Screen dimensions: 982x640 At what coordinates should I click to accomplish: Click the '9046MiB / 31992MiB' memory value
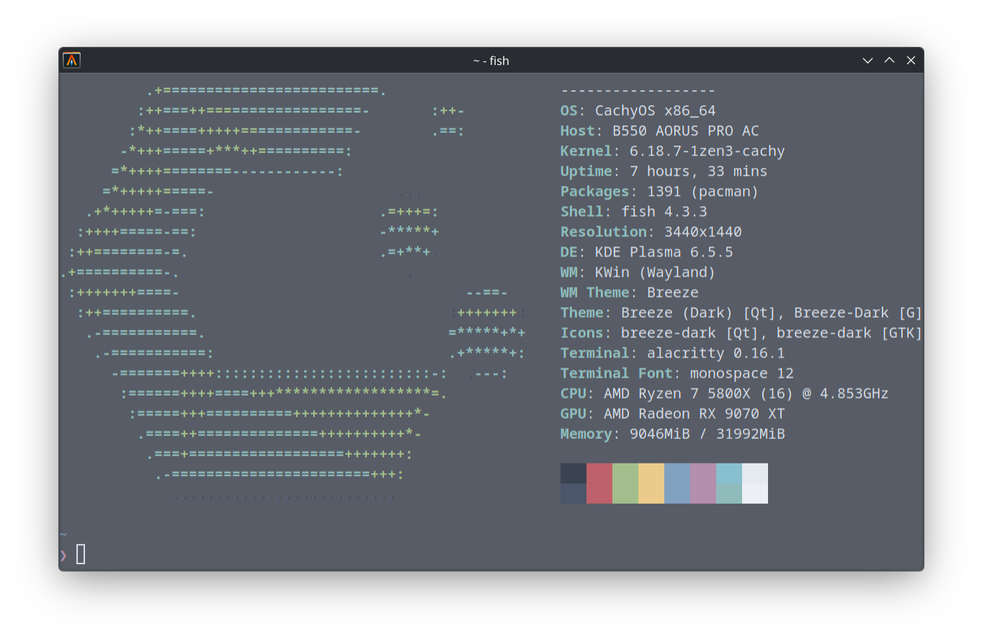[x=708, y=434]
